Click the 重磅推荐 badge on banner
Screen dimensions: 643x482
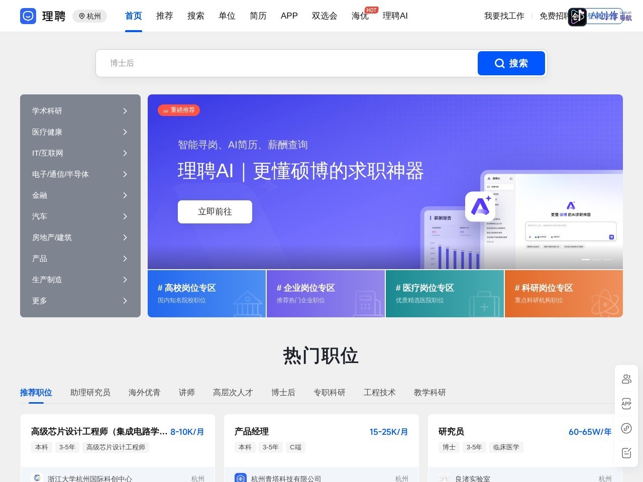tap(179, 110)
